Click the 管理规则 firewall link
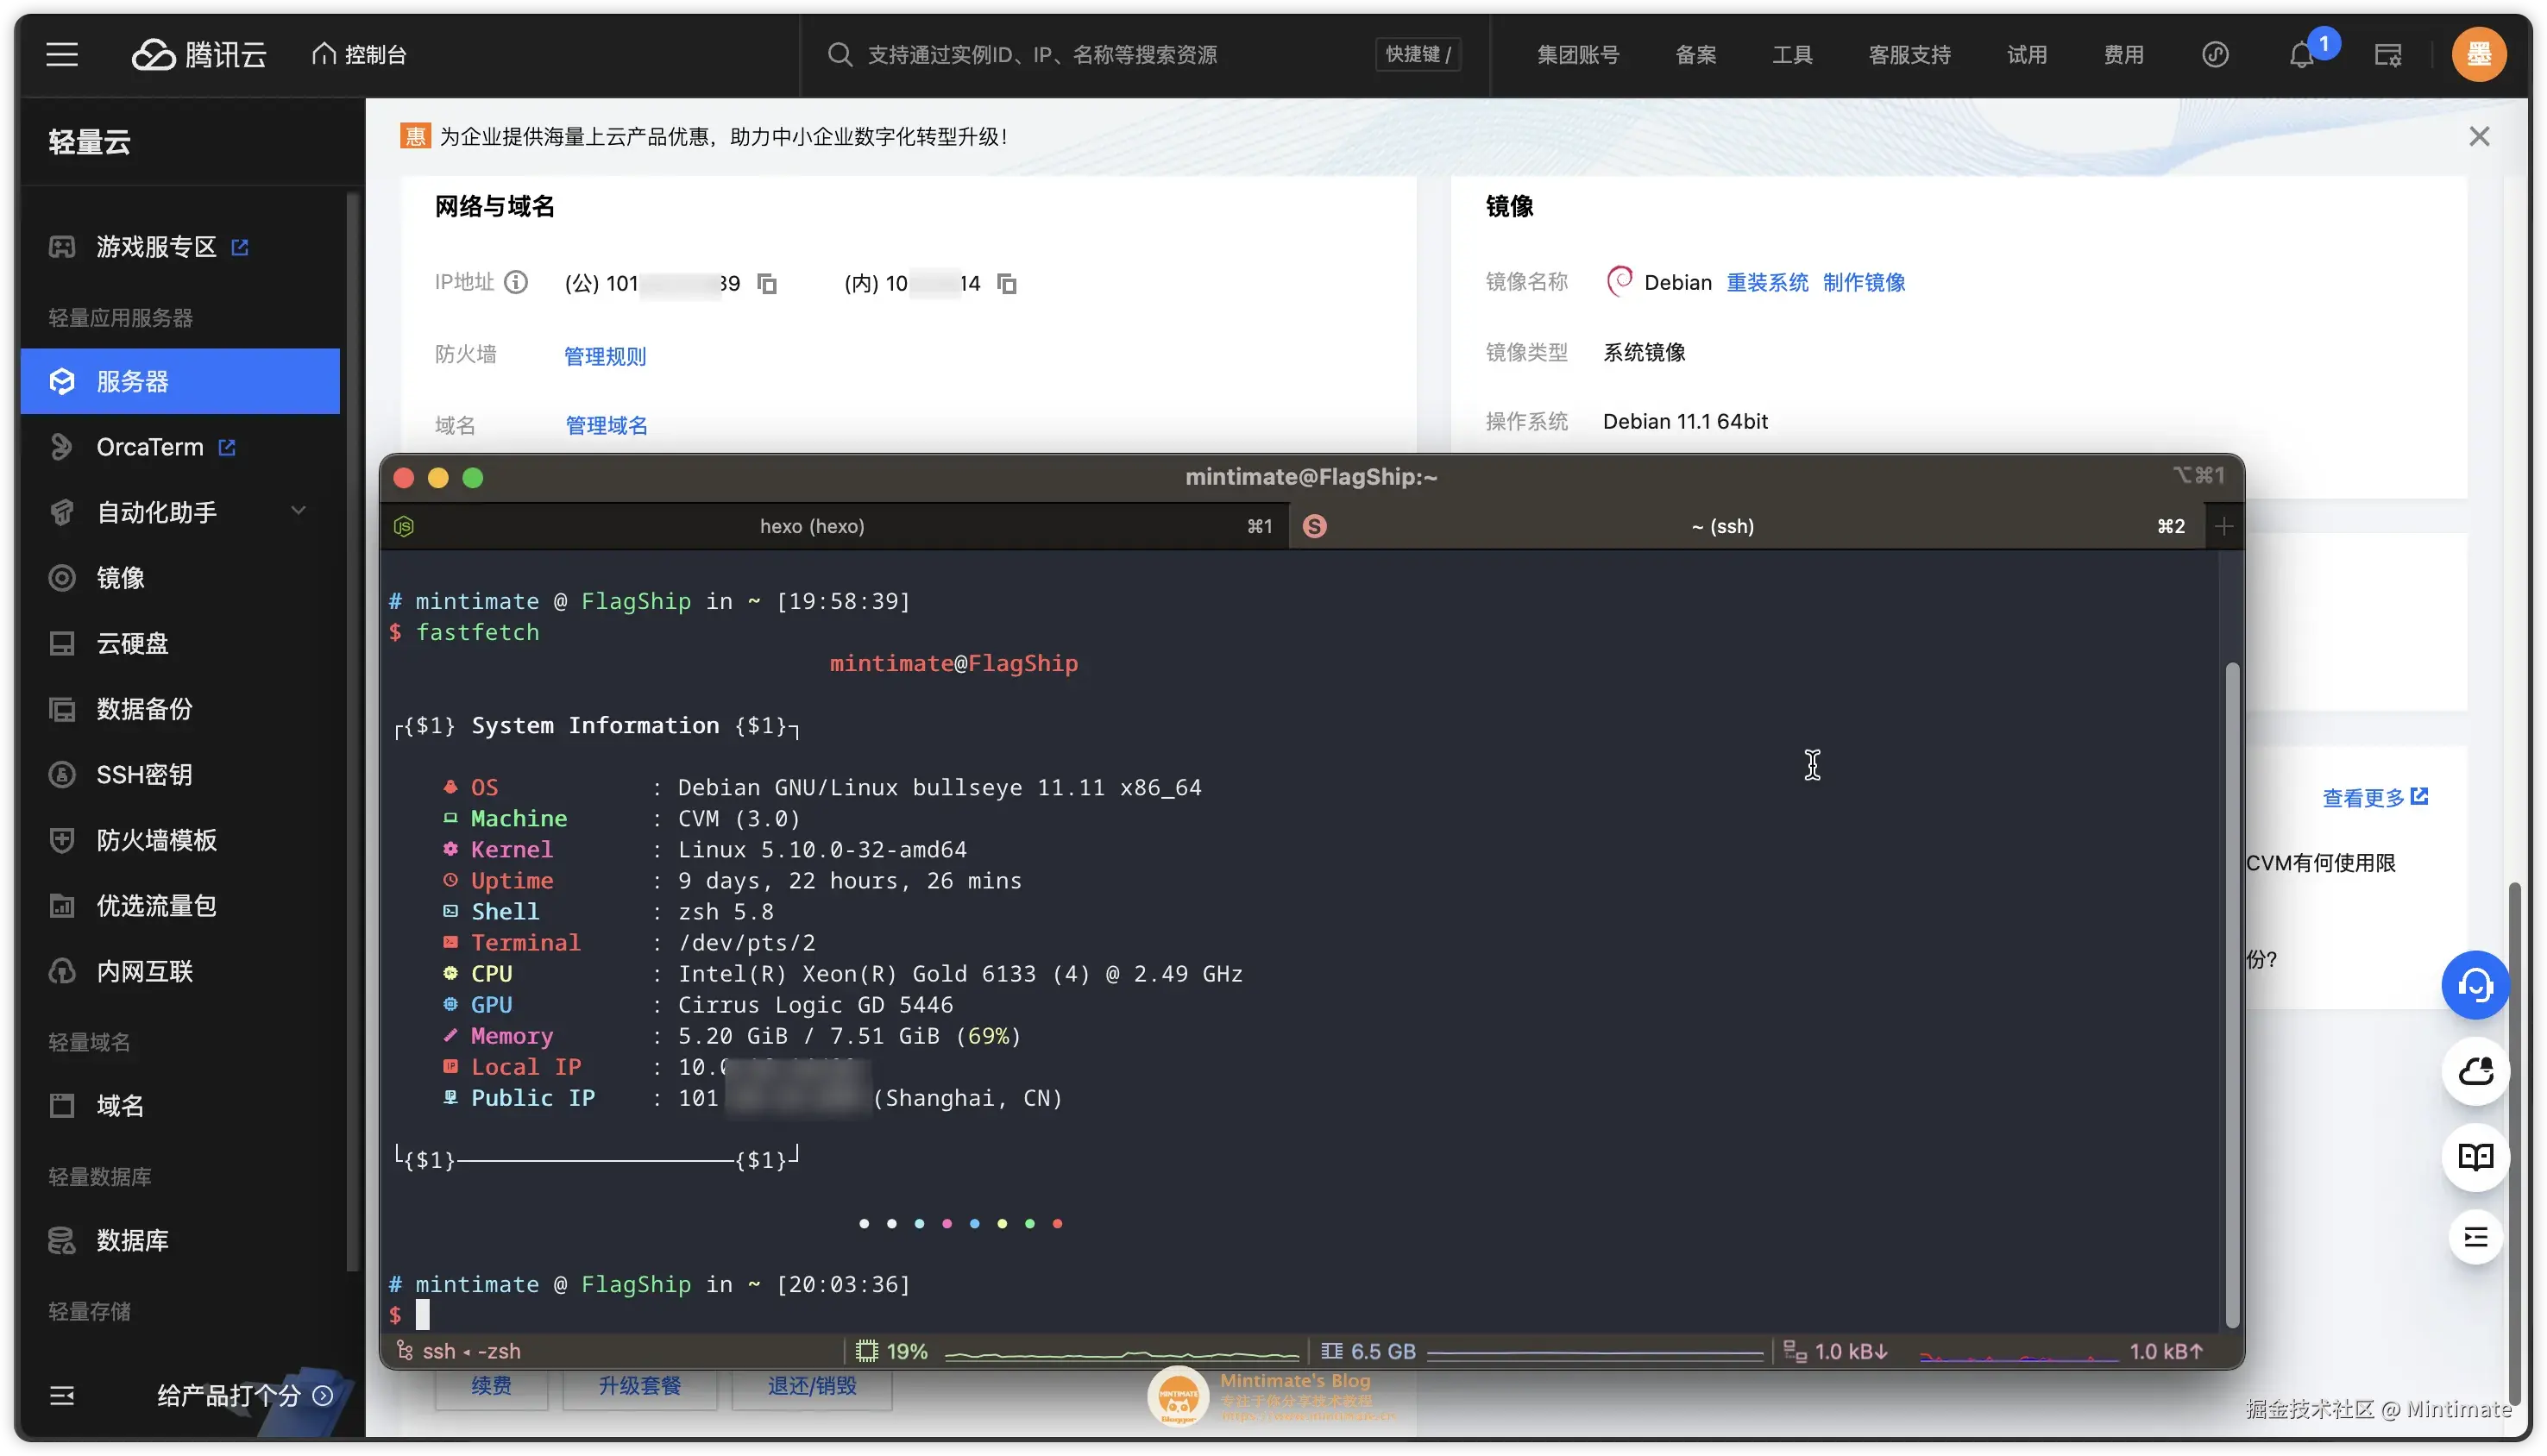 pos(605,356)
